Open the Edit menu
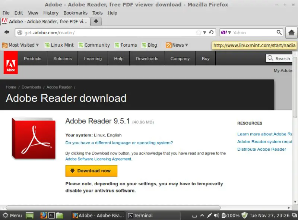 [x=19, y=13]
